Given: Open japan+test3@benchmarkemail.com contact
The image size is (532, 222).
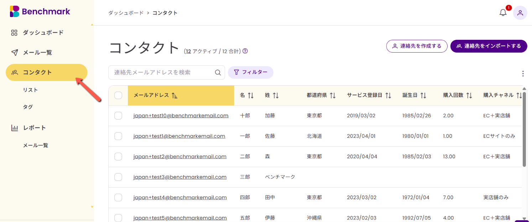Looking at the screenshot, I should pyautogui.click(x=180, y=177).
